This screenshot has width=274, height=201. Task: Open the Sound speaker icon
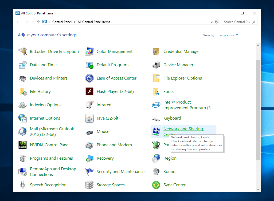tap(156, 172)
